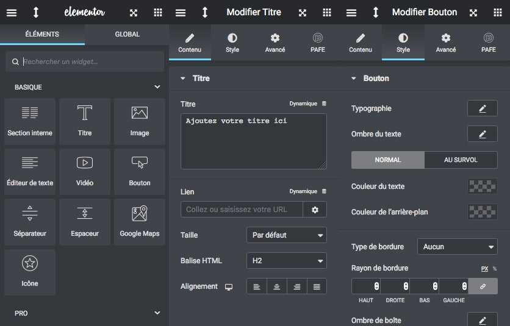
Task: Align title to the left
Action: [257, 286]
